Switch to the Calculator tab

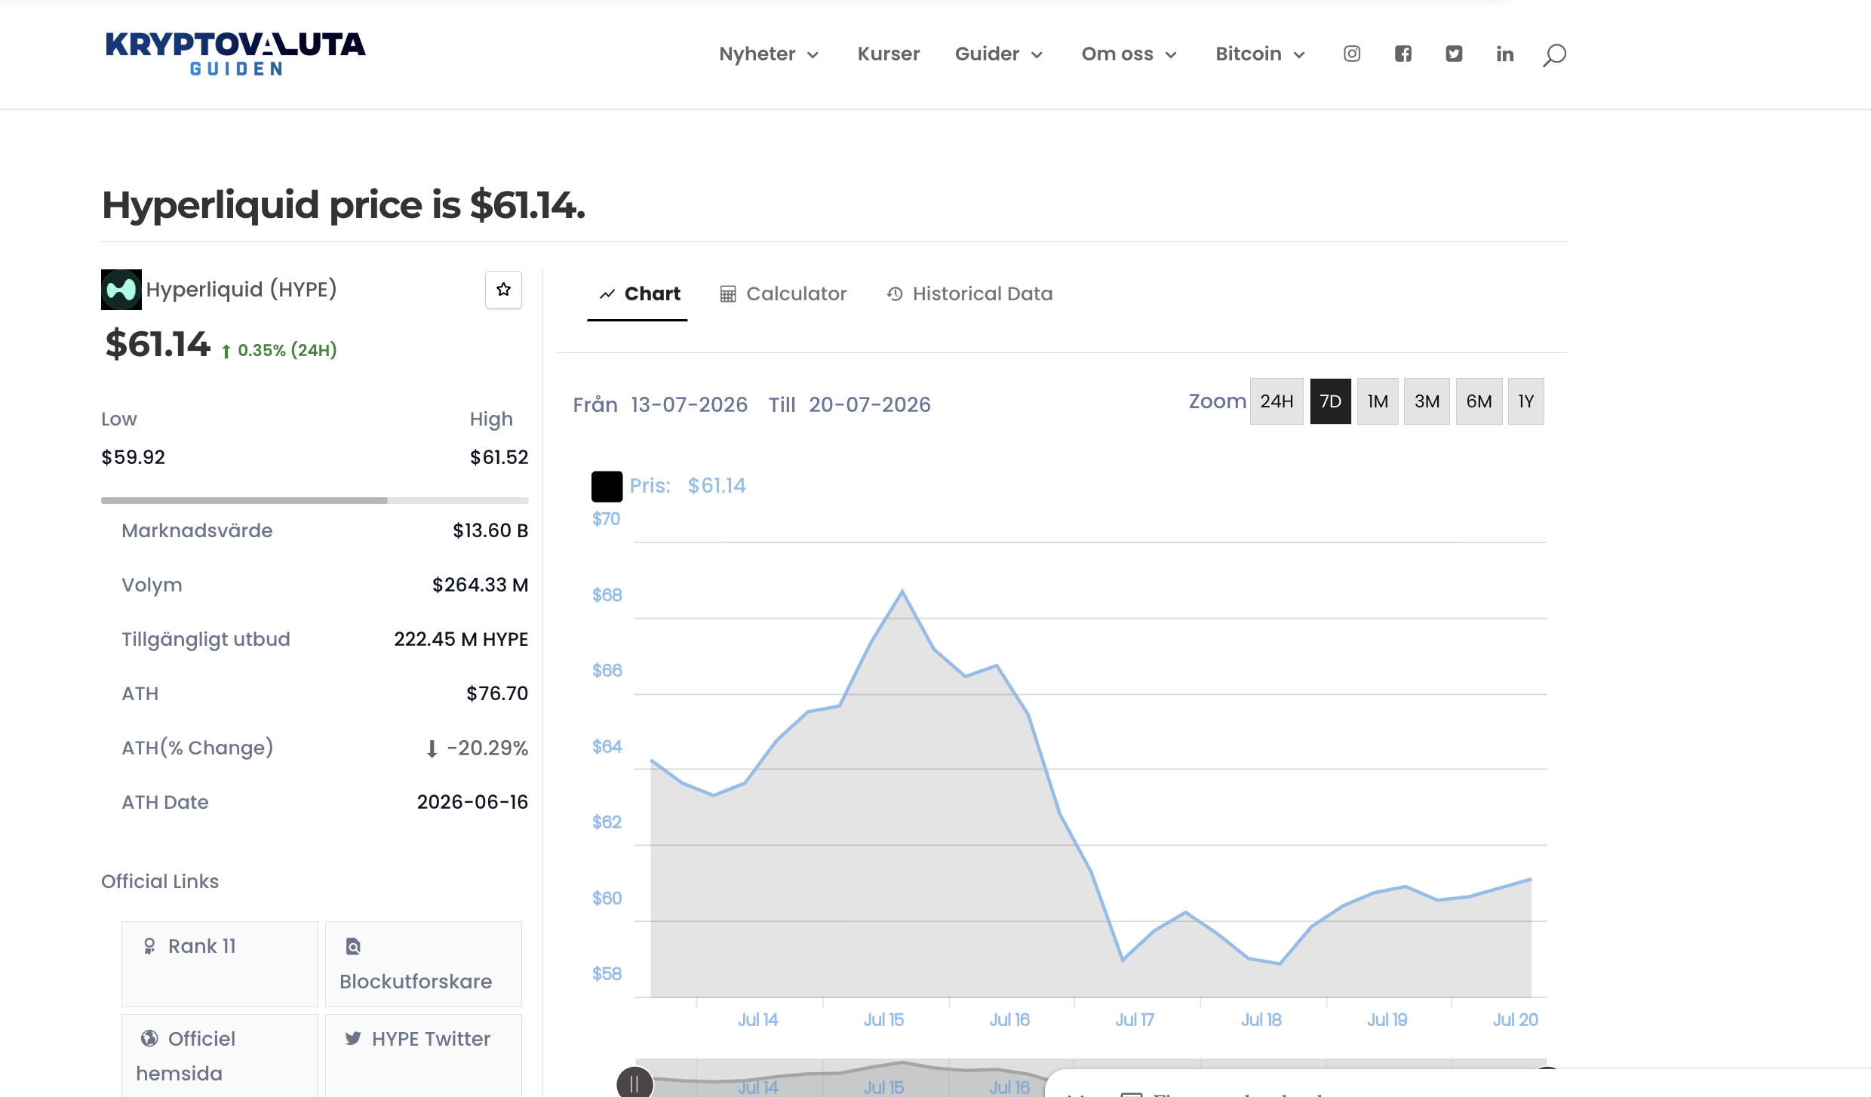pyautogui.click(x=783, y=293)
